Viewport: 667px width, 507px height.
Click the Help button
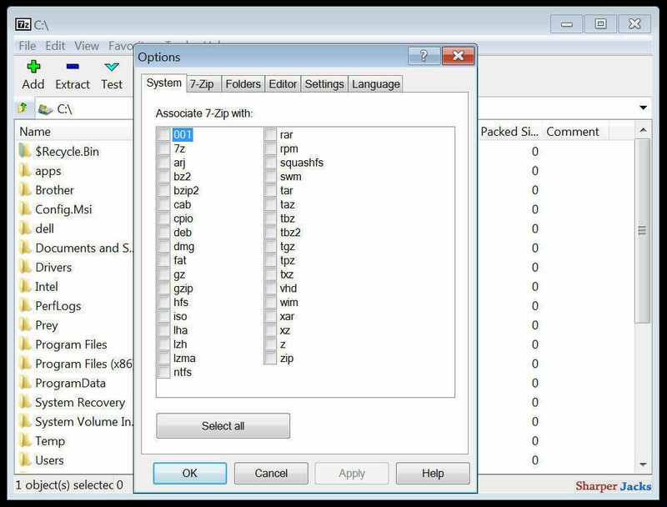pyautogui.click(x=433, y=473)
